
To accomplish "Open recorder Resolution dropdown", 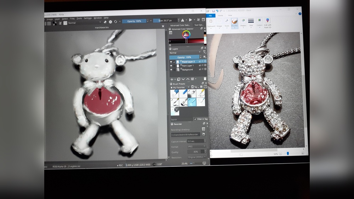I will point(197,157).
